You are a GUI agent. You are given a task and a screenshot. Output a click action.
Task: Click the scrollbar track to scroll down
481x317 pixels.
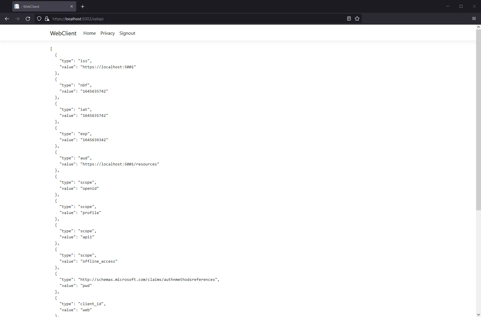[x=478, y=260]
